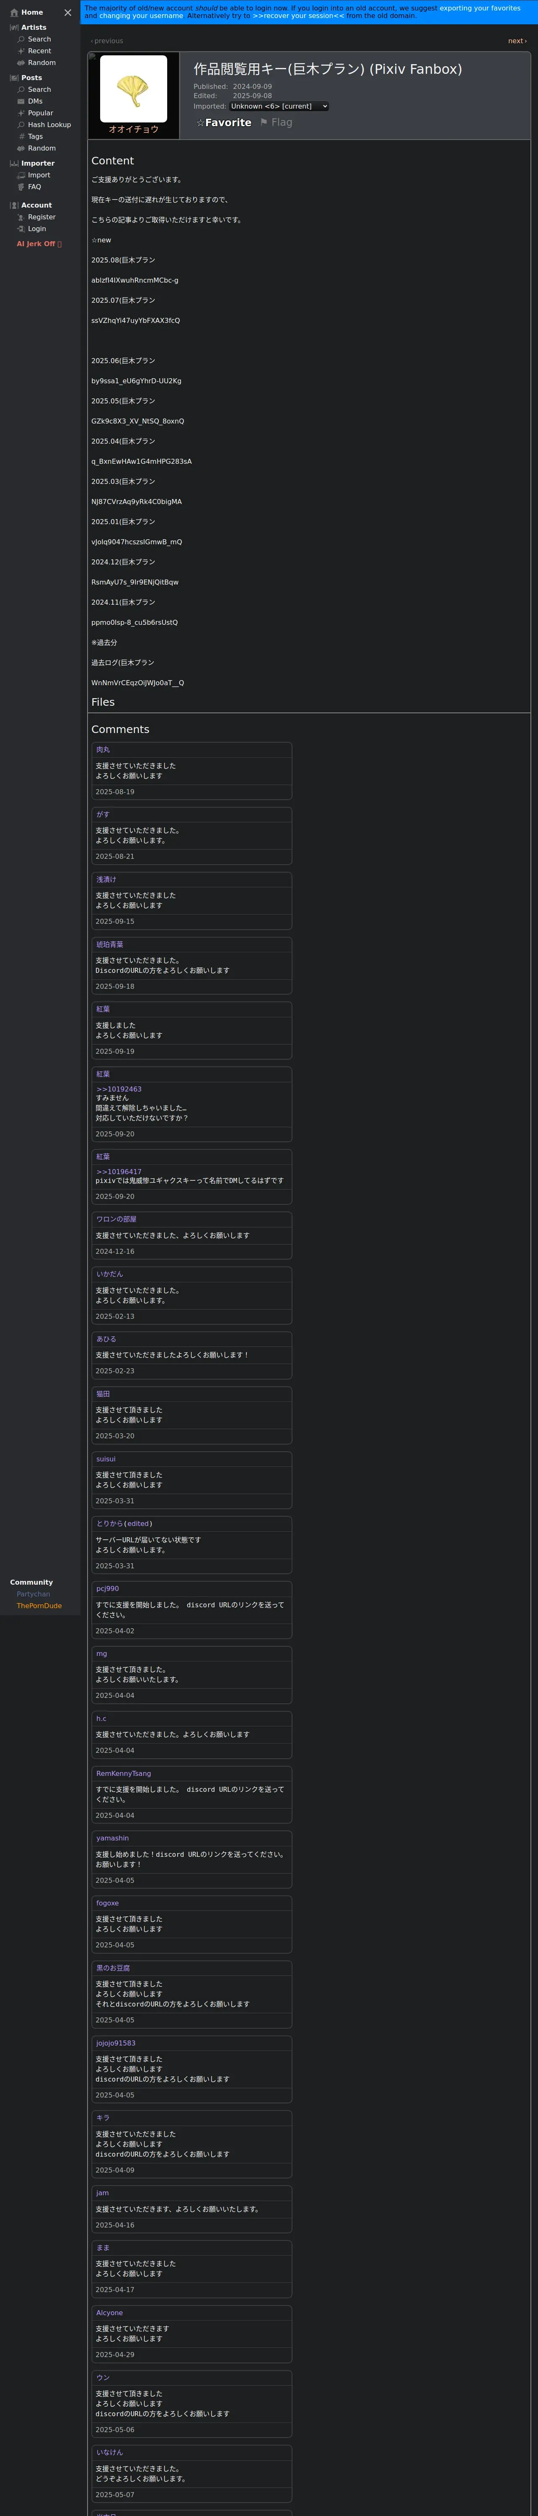Click the comment date 2025-08-19
Screen dimensions: 538x2516
(115, 792)
